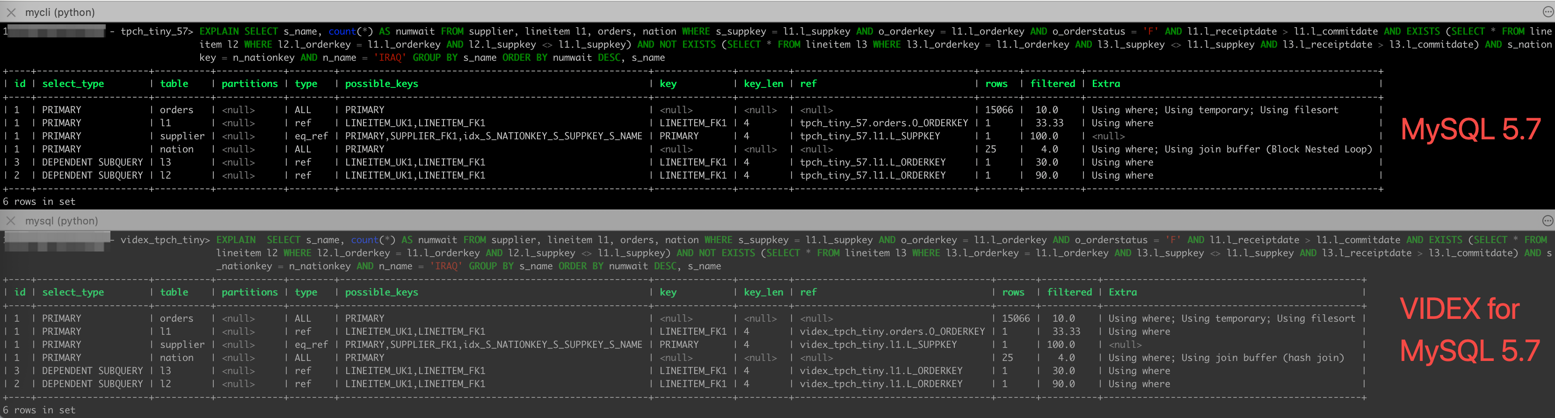
Task: Click '6 rows in set' in mycli pane
Action: tap(39, 202)
